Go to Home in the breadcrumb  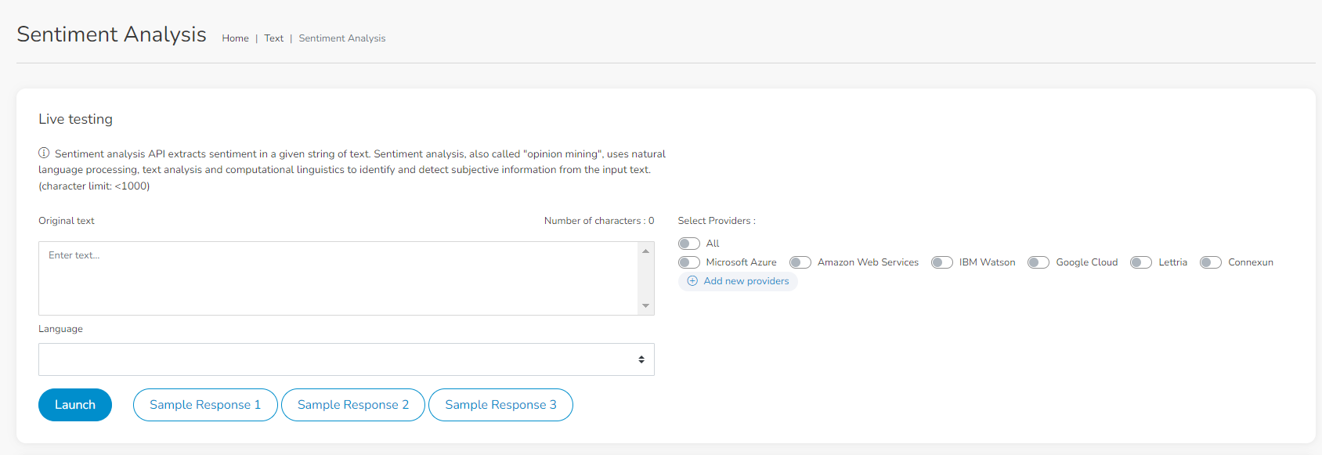235,38
